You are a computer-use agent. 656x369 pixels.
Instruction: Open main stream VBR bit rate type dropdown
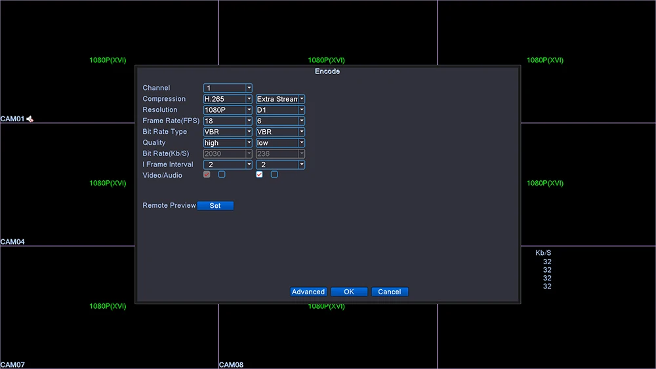(228, 132)
